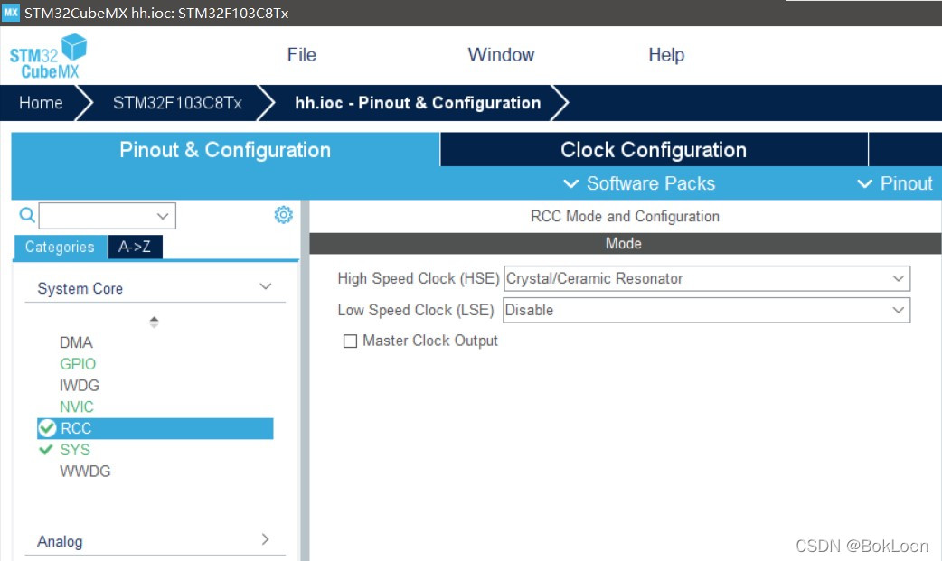This screenshot has width=942, height=561.
Task: Click the RCC green checkmark icon
Action: [47, 428]
